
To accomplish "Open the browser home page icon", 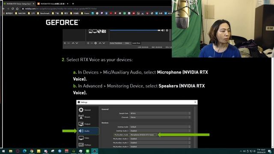I will [x=17, y=9].
